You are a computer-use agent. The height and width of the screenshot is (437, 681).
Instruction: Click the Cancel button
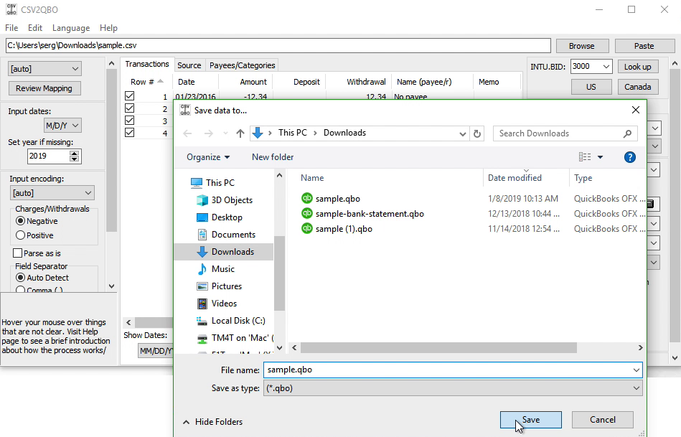tap(602, 420)
